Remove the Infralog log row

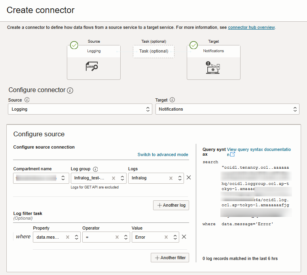pyautogui.click(x=189, y=178)
